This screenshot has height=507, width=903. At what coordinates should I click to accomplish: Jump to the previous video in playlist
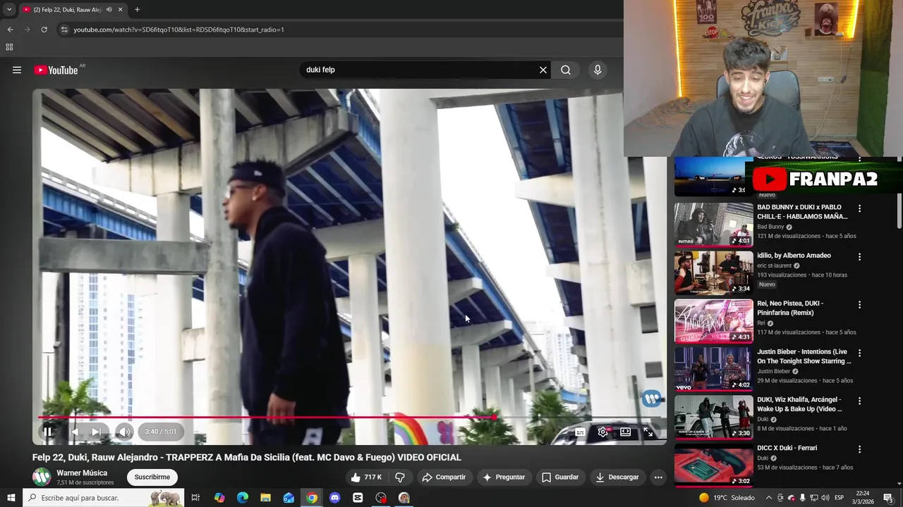(x=74, y=432)
